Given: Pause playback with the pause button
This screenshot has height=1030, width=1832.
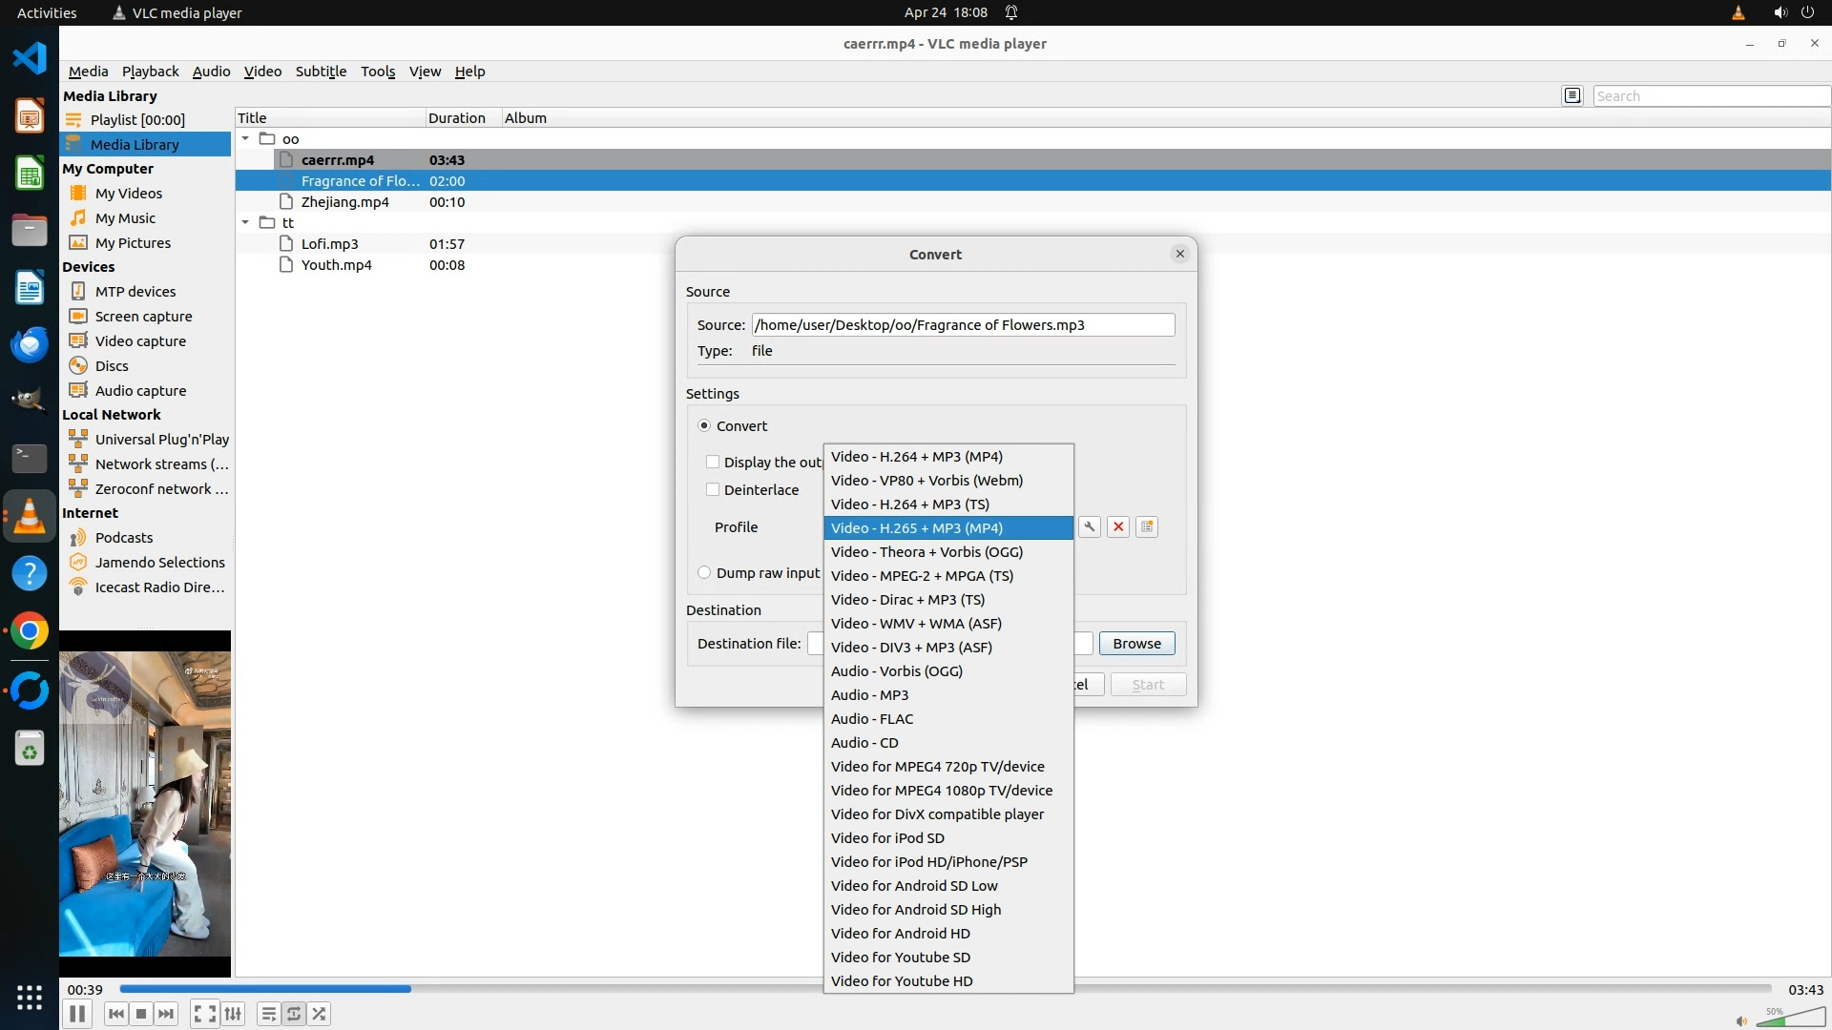Looking at the screenshot, I should pyautogui.click(x=77, y=1014).
